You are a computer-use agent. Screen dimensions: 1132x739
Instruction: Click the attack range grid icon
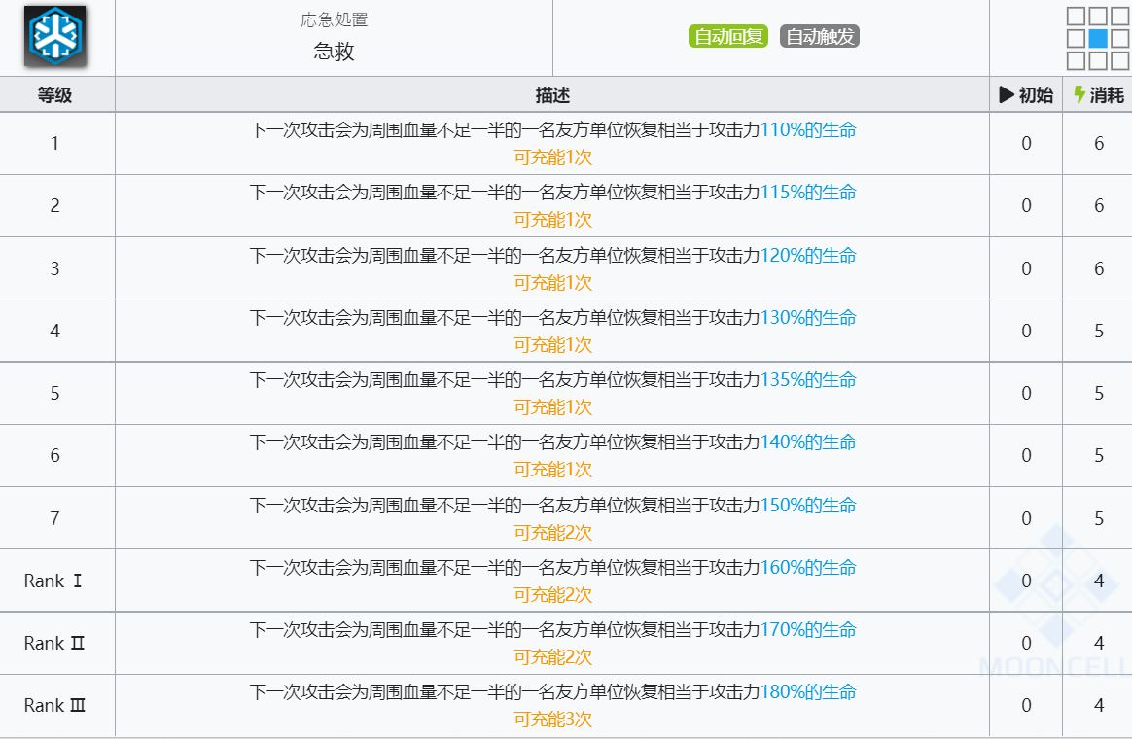coord(1098,38)
